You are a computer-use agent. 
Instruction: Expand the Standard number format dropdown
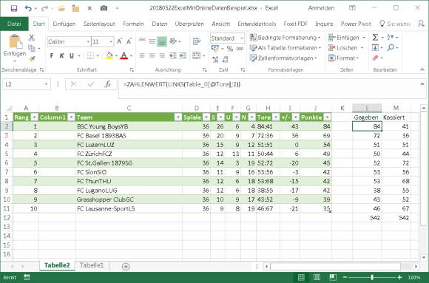[x=242, y=38]
